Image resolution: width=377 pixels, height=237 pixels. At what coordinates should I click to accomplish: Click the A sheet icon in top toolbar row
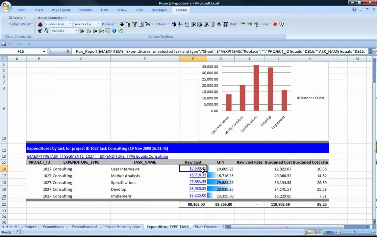(x=206, y=24)
